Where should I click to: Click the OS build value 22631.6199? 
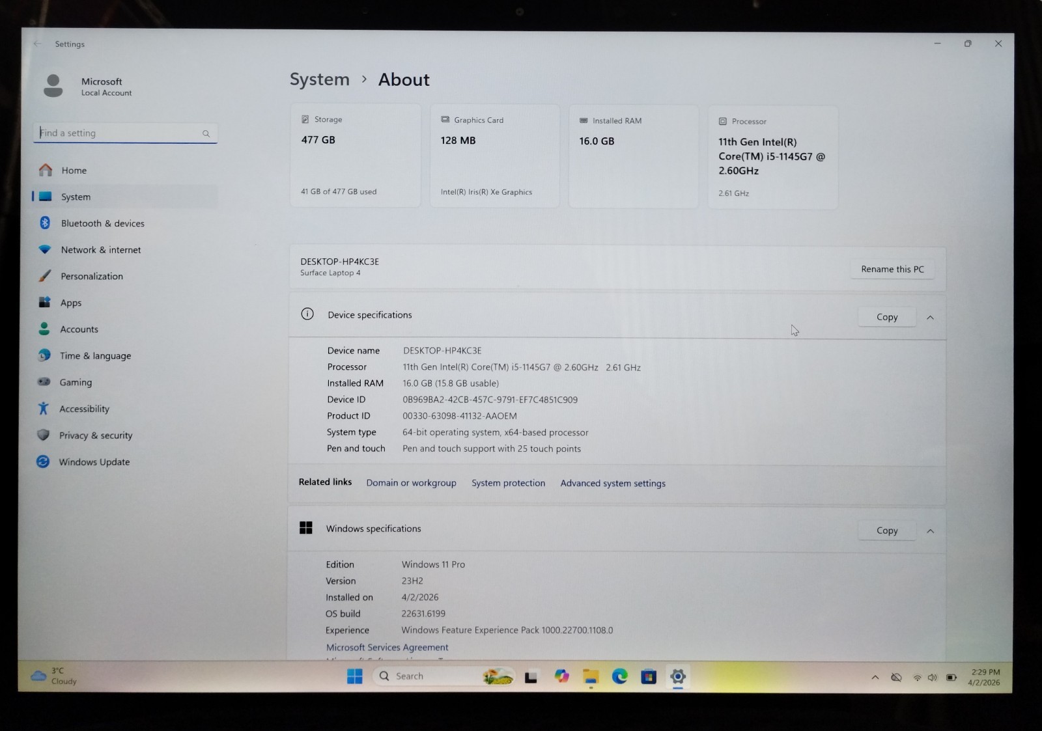[423, 613]
